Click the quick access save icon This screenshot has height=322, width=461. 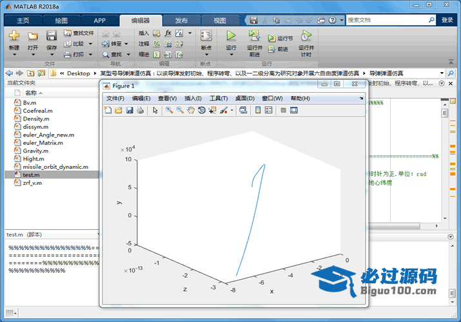(x=254, y=20)
